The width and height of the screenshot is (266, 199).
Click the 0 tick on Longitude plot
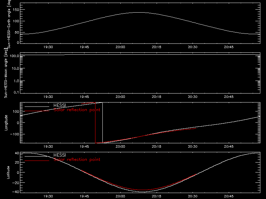click(18, 123)
